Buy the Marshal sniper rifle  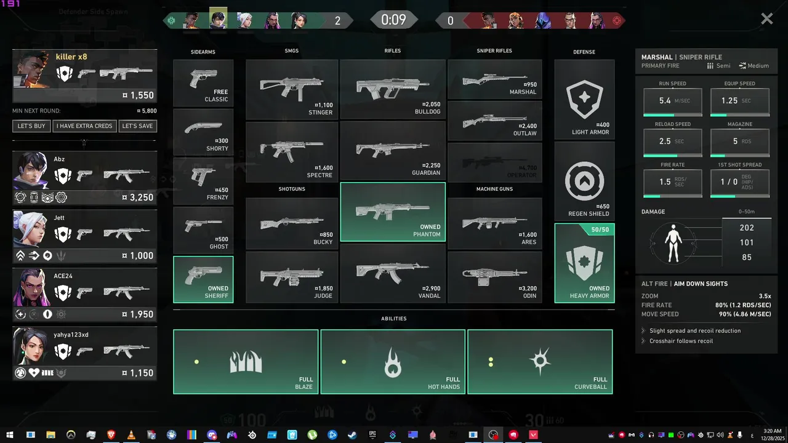point(495,79)
